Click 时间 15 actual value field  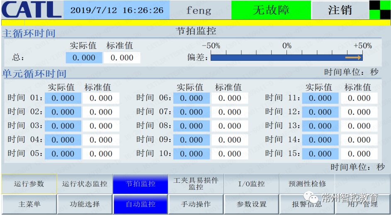pos(321,154)
